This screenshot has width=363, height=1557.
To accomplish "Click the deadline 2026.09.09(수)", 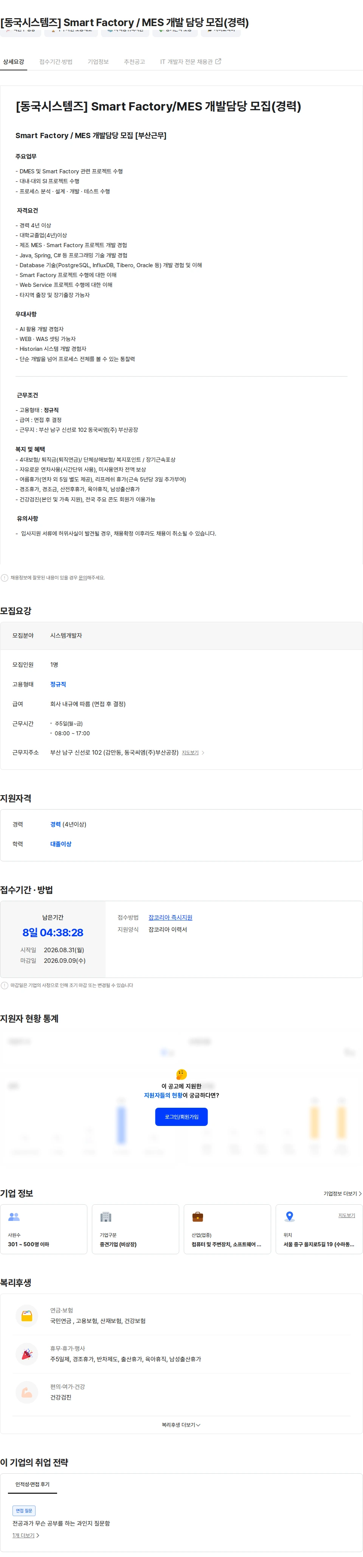I will tap(65, 961).
